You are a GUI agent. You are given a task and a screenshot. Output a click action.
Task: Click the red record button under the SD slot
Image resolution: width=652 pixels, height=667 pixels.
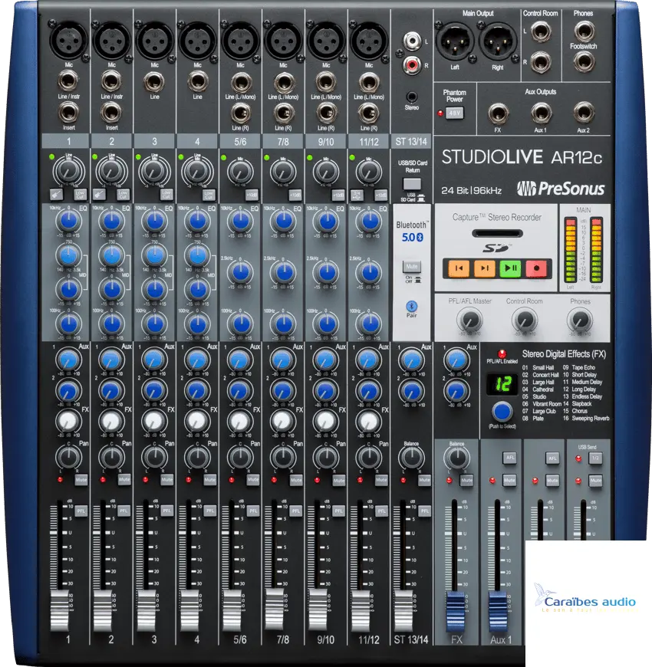[x=536, y=268]
